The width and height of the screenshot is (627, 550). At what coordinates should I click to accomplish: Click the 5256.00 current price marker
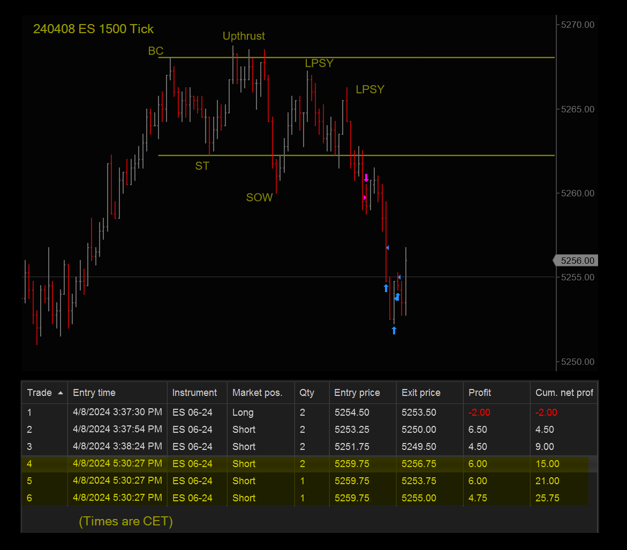click(576, 261)
